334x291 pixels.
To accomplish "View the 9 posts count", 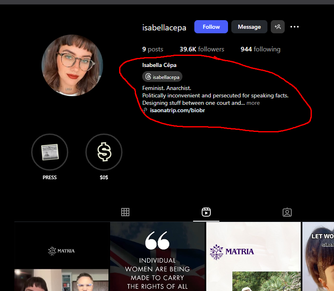I will (152, 49).
